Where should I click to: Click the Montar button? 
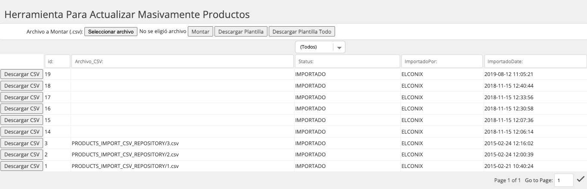click(x=200, y=31)
